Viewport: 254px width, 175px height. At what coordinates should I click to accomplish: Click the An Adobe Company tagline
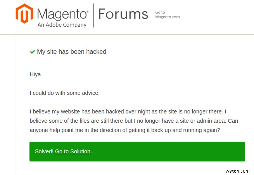tap(62, 24)
